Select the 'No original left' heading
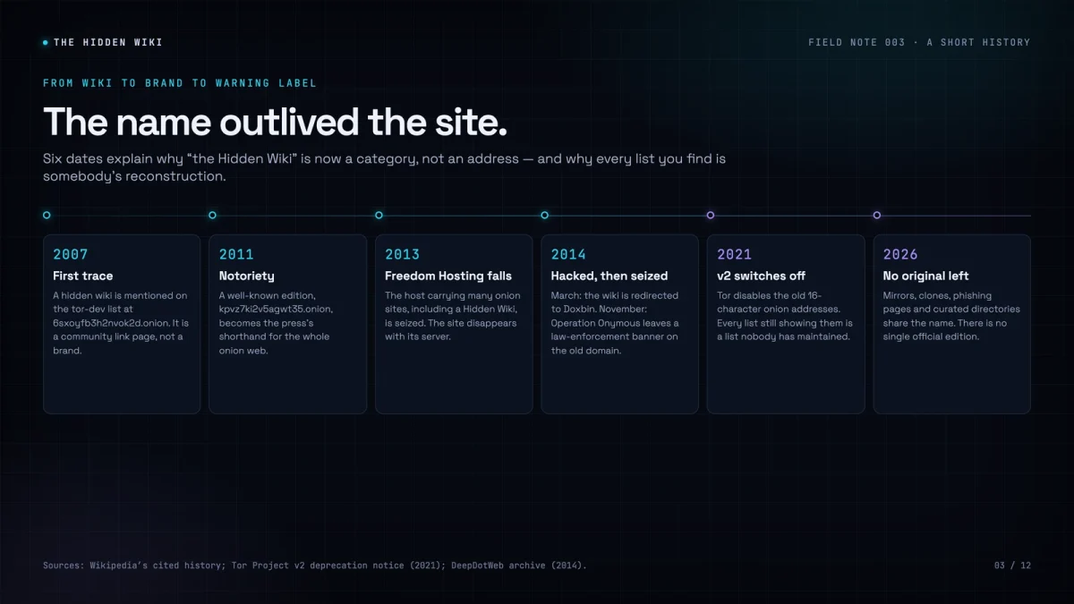This screenshot has height=604, width=1074. click(x=926, y=276)
